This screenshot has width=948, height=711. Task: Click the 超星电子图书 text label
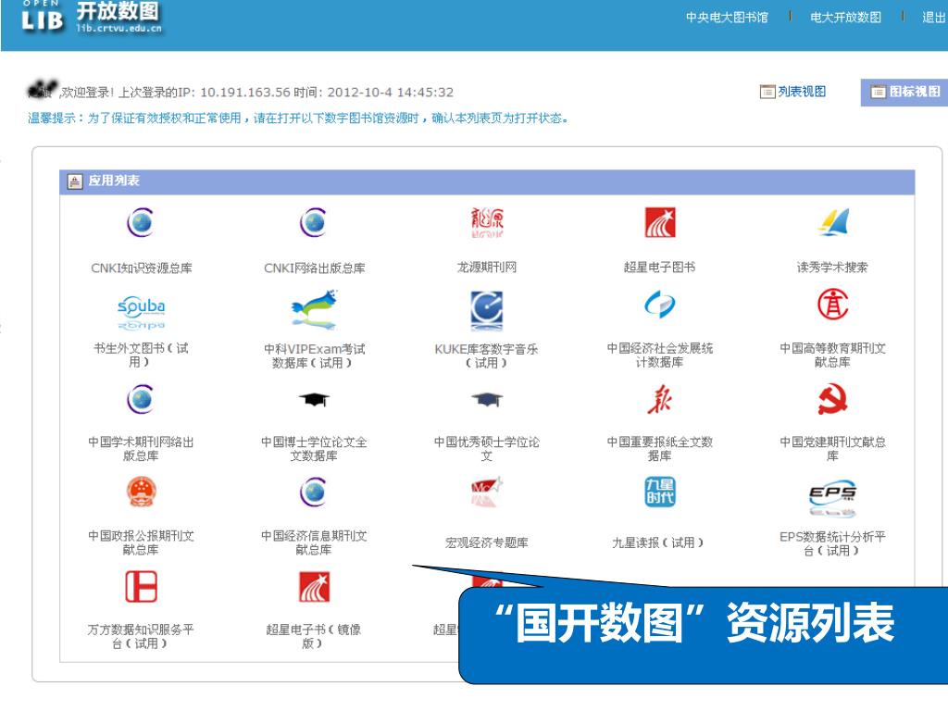[659, 268]
